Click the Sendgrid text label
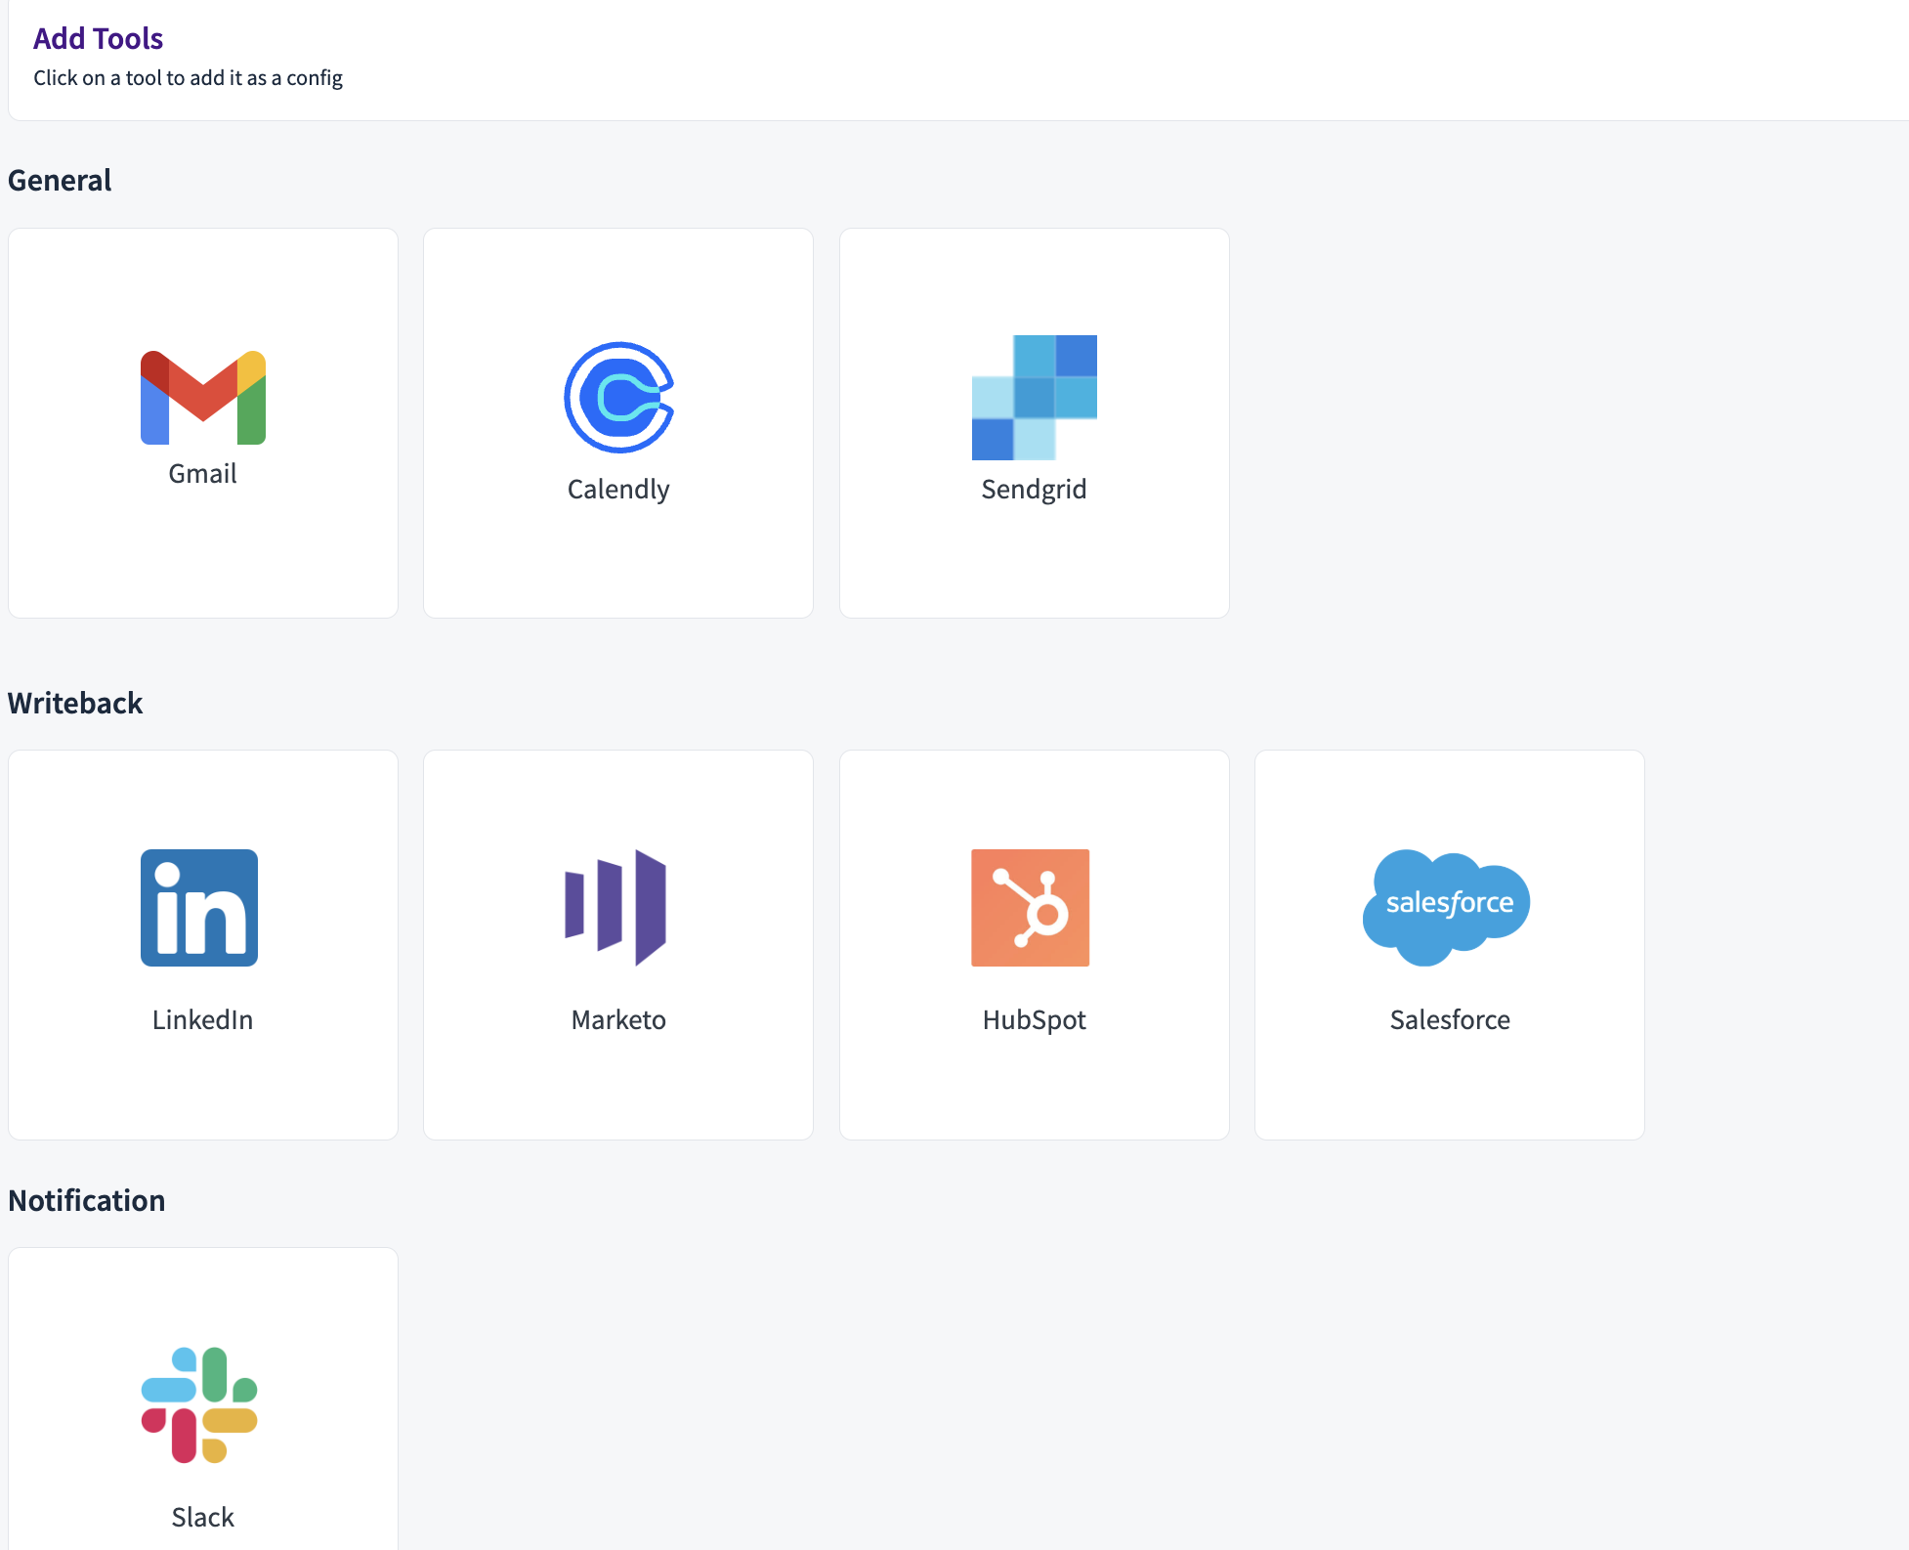This screenshot has width=1909, height=1550. click(x=1034, y=490)
